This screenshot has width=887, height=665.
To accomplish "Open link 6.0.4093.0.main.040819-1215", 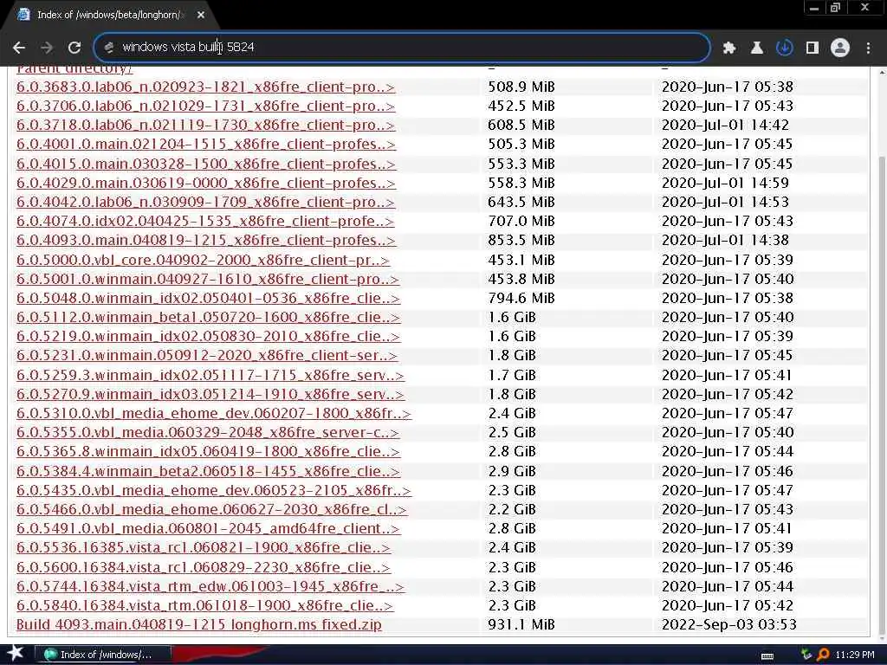I will click(206, 241).
